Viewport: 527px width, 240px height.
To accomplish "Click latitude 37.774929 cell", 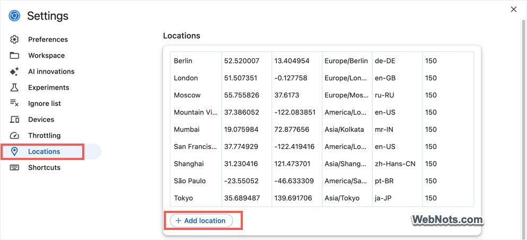I will click(x=242, y=146).
